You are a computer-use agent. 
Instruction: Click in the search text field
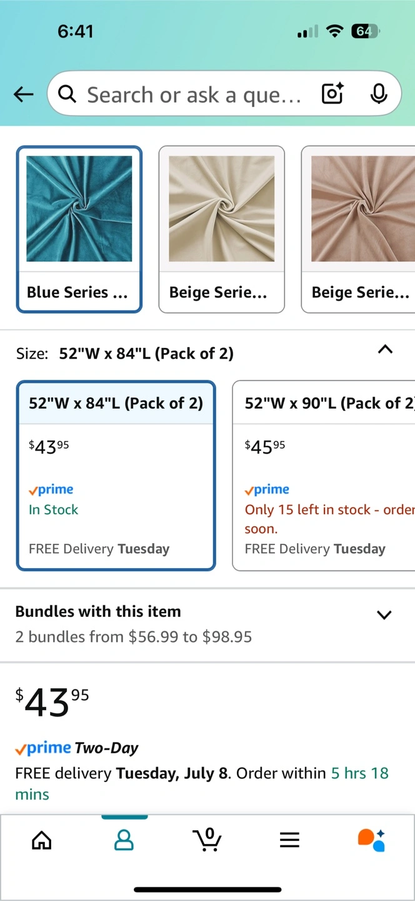point(194,94)
